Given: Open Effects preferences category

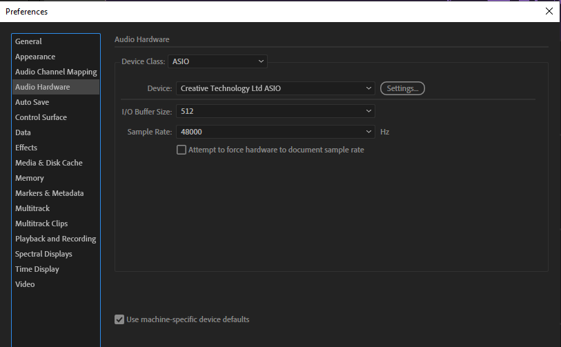Looking at the screenshot, I should (26, 148).
